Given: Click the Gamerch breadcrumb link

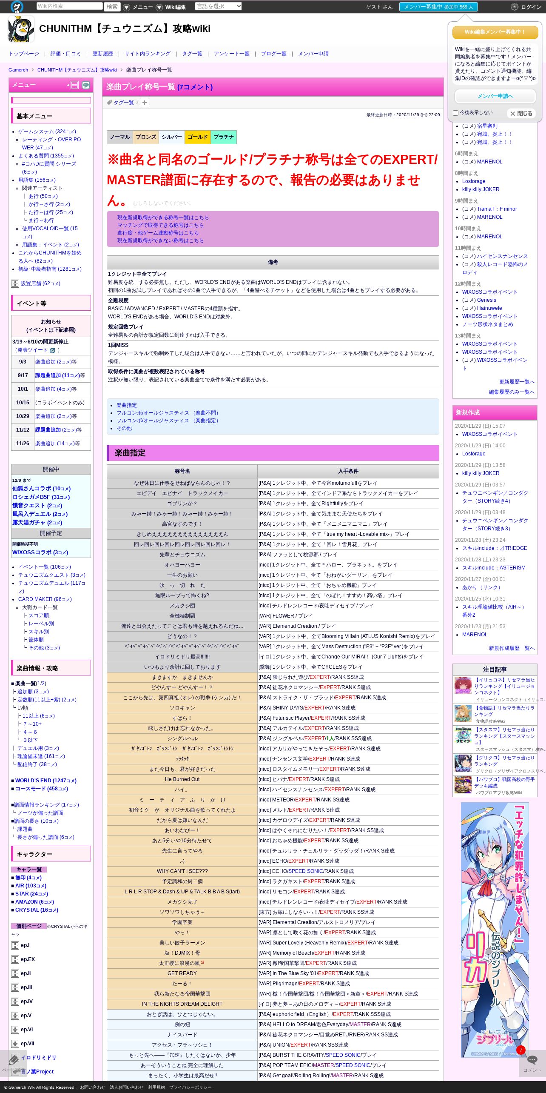Looking at the screenshot, I should coord(18,70).
